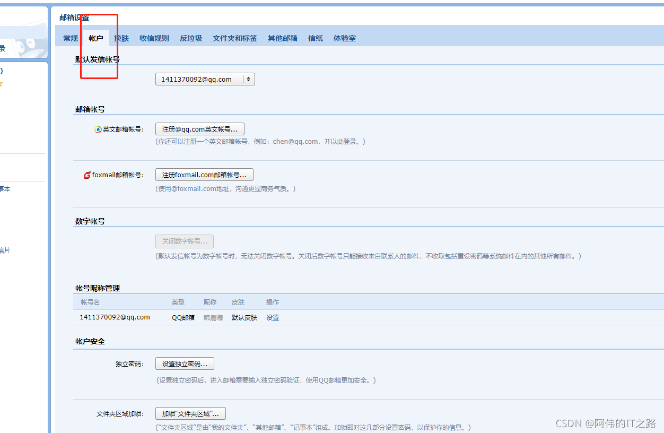This screenshot has height=433, width=664.
Task: Go to the 反垃圾 tab
Action: 191,38
